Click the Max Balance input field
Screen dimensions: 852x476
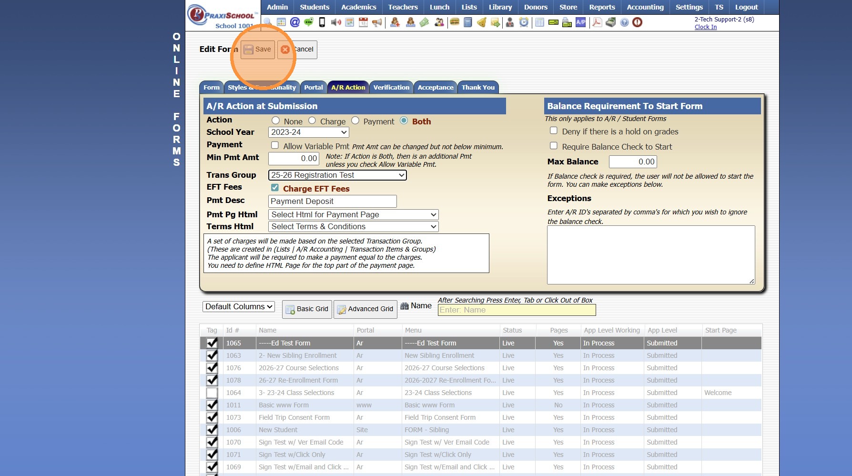[x=633, y=162]
